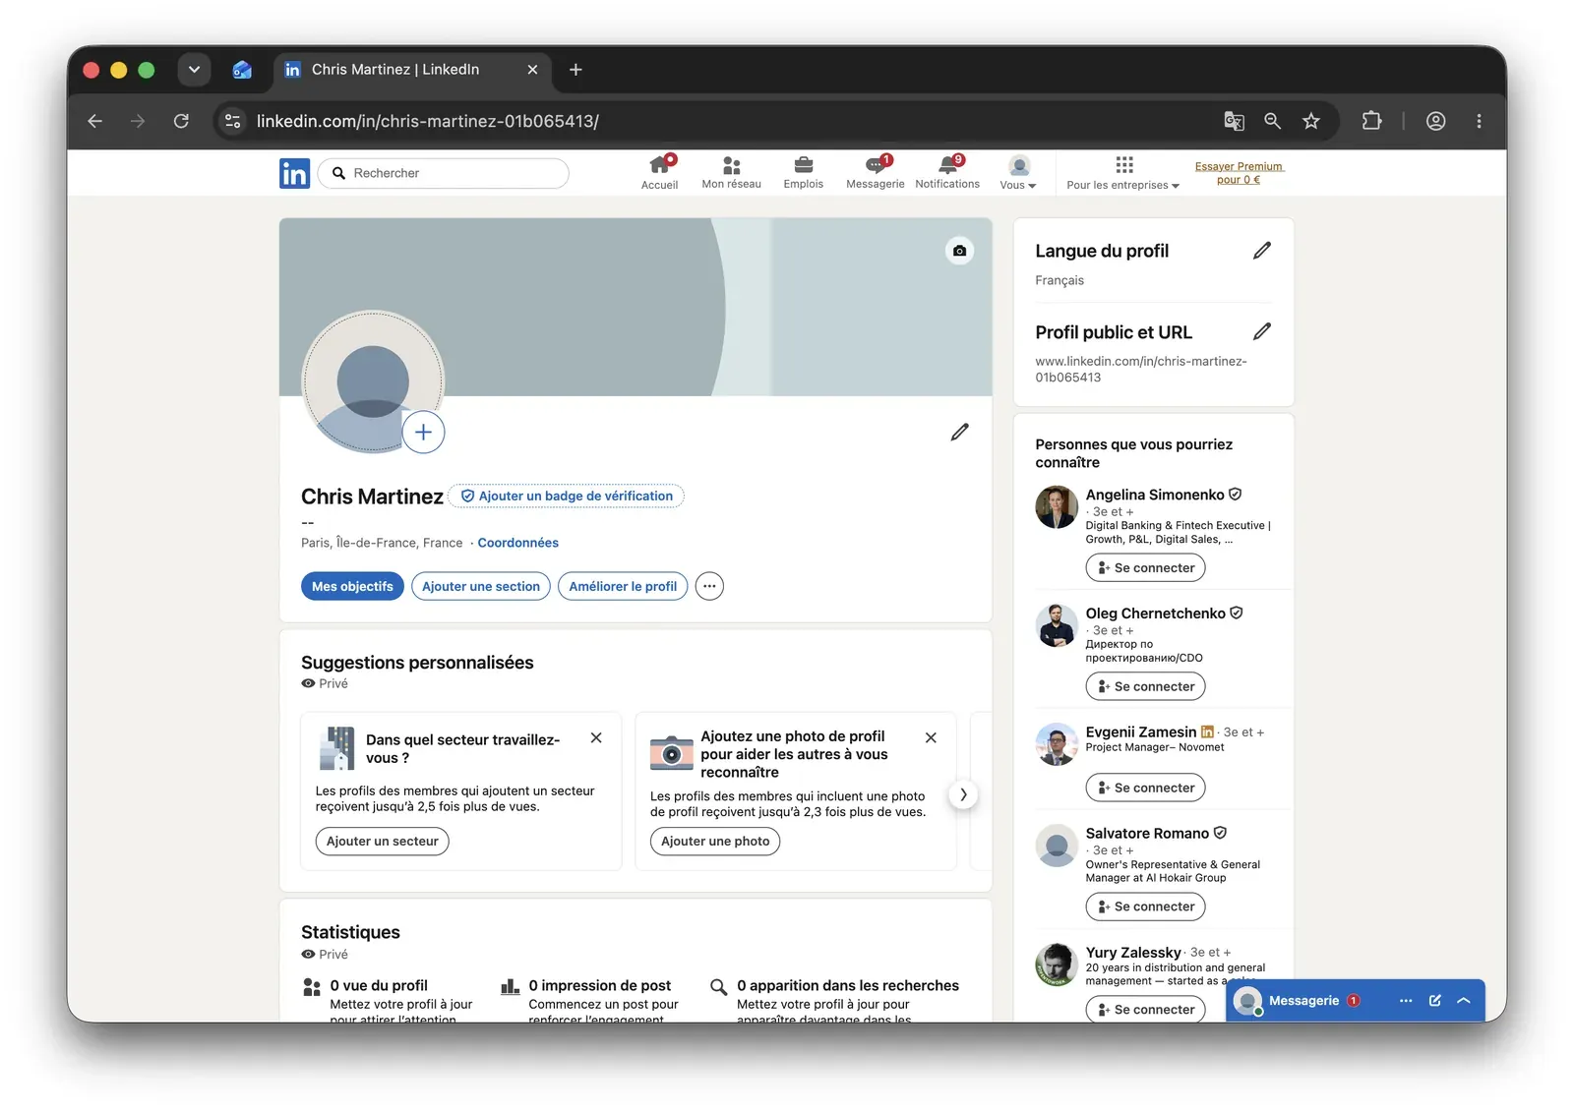Open Chris Martinez profile avatar
1574x1111 pixels.
pos(373,382)
